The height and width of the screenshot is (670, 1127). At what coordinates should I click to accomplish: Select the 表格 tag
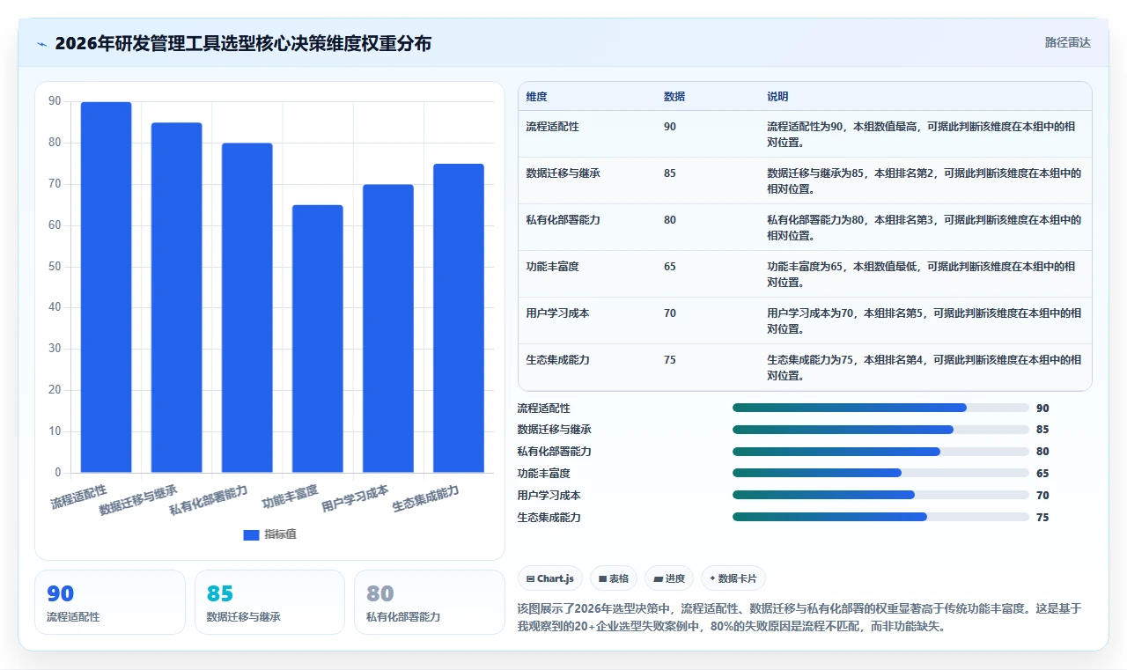point(614,578)
